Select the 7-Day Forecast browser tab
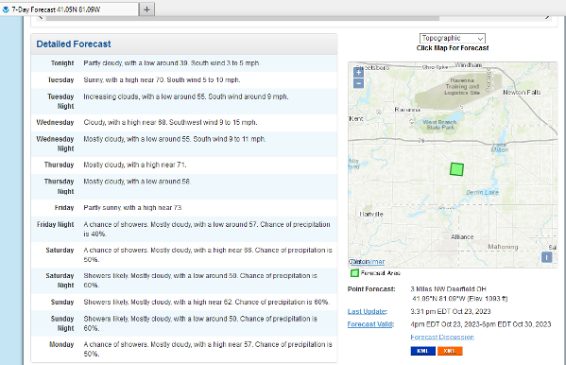 pyautogui.click(x=69, y=9)
